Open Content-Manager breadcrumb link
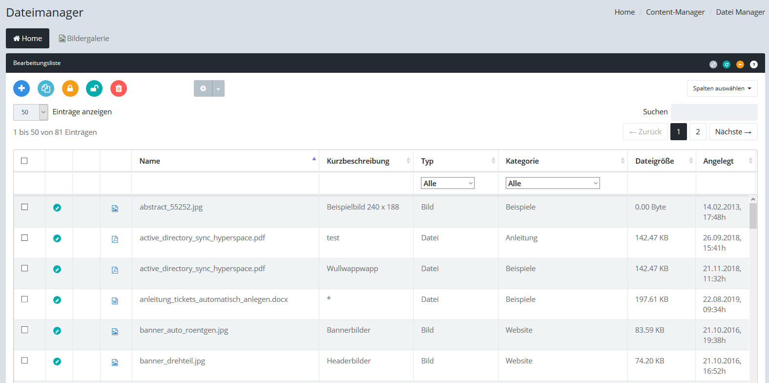 675,12
